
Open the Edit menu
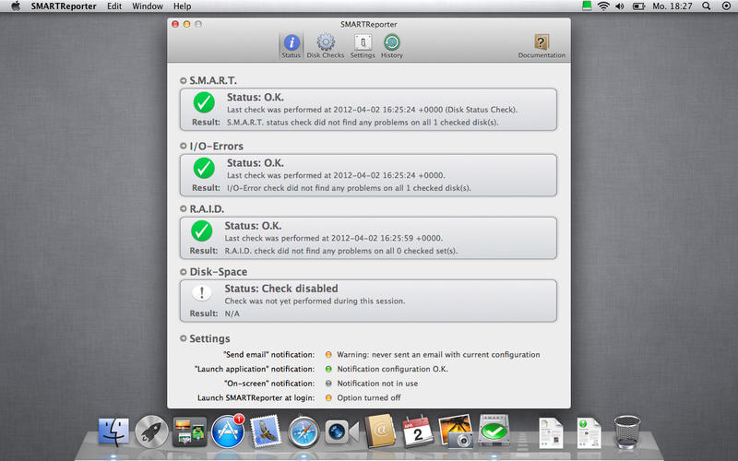coord(114,6)
